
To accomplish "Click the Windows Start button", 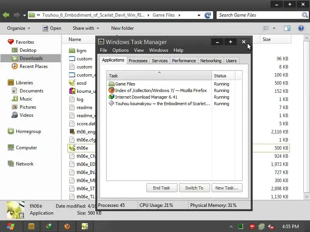I will tap(10, 226).
